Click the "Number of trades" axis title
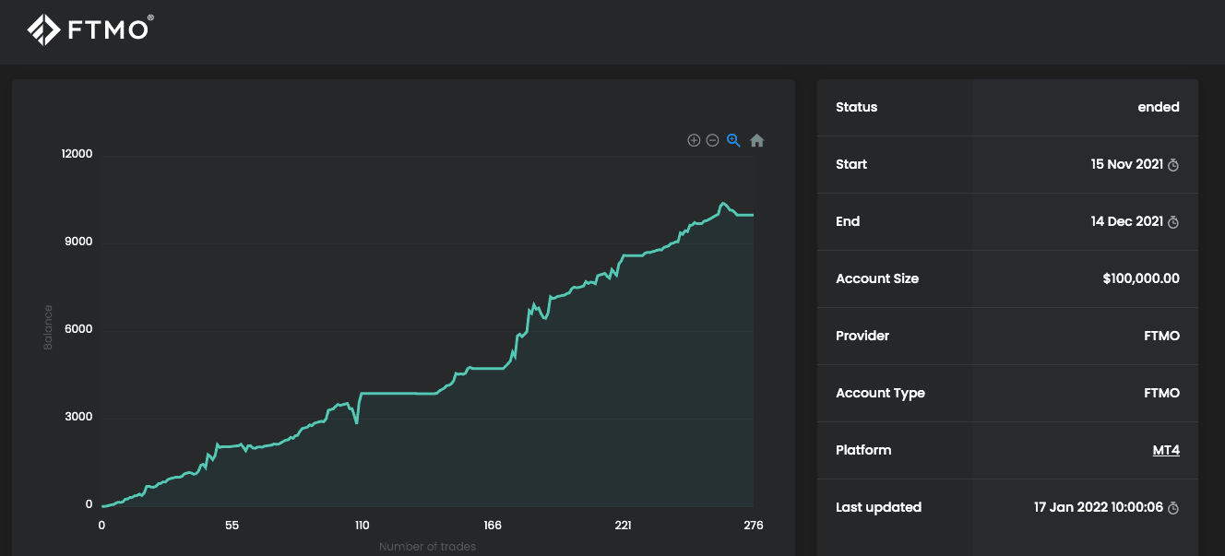The height and width of the screenshot is (556, 1225). pyautogui.click(x=427, y=547)
